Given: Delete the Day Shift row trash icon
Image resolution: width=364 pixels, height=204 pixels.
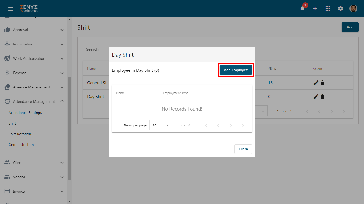Looking at the screenshot, I should tap(322, 97).
